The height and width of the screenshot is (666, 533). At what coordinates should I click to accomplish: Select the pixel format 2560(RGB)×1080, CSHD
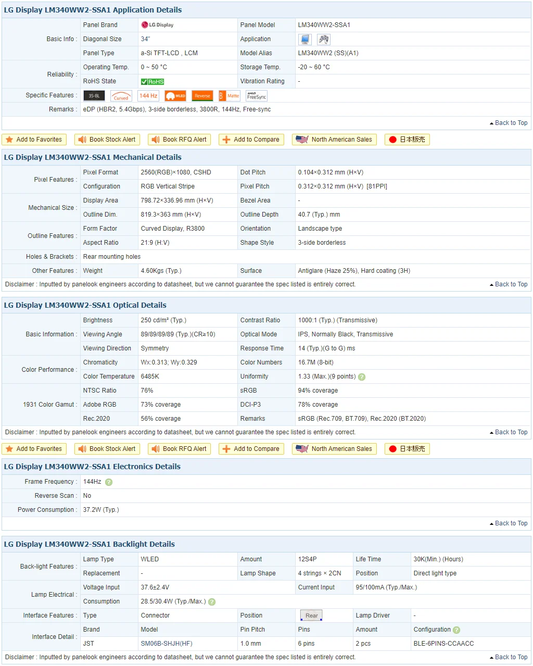[x=176, y=172]
